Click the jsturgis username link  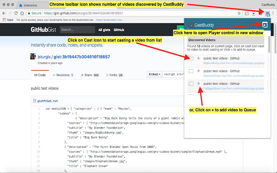click(x=44, y=57)
